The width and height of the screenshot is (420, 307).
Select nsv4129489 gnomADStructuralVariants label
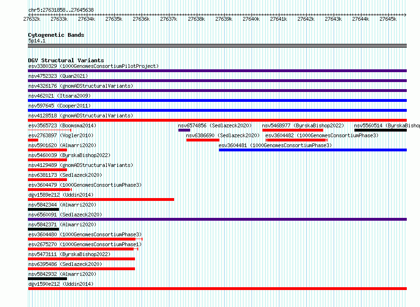81,165
